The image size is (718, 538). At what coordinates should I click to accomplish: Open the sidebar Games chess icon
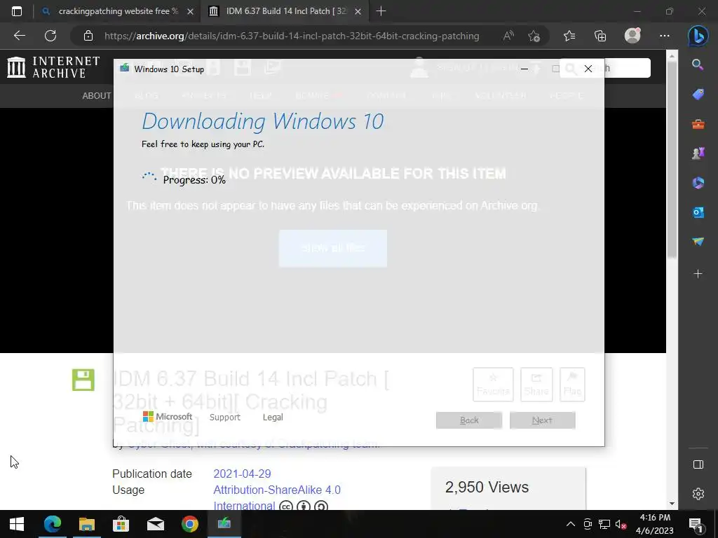698,153
